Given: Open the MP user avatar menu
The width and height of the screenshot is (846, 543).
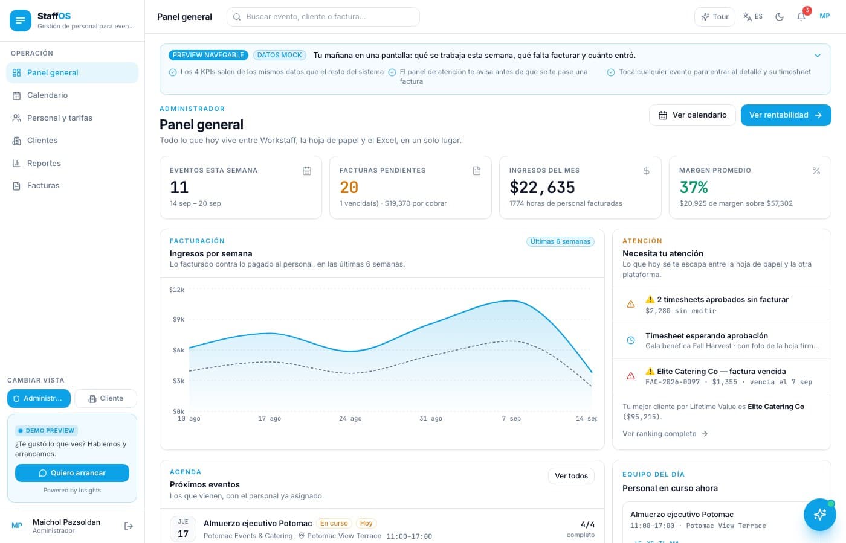Looking at the screenshot, I should pyautogui.click(x=825, y=16).
